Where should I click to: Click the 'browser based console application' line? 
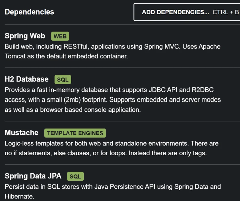[x=73, y=109]
